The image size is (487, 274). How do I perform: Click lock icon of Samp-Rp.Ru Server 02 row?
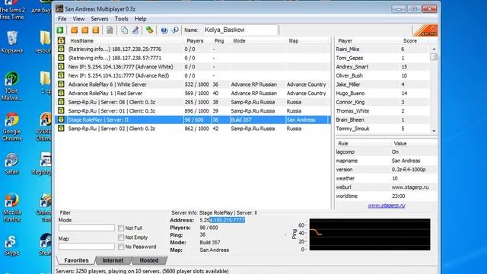click(61, 129)
